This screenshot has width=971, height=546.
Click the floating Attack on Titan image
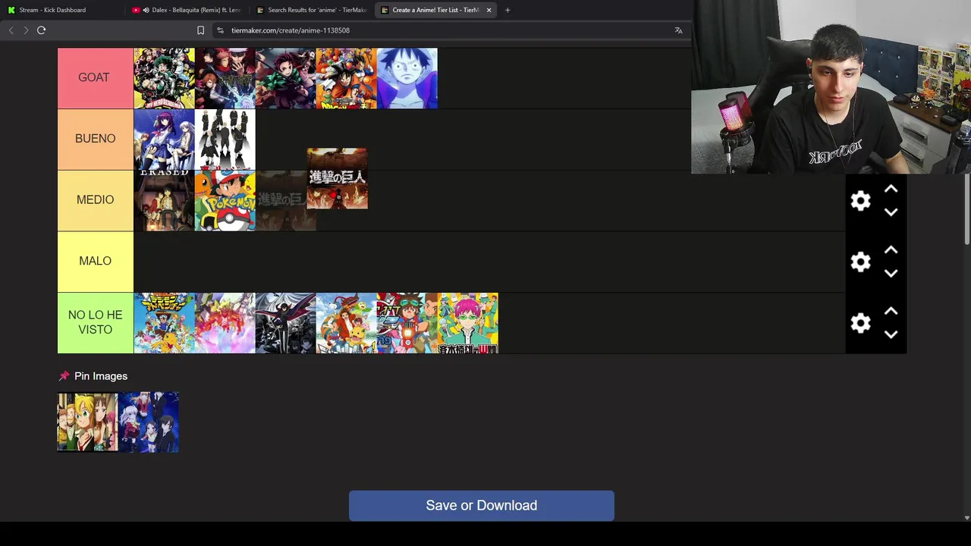pos(338,178)
